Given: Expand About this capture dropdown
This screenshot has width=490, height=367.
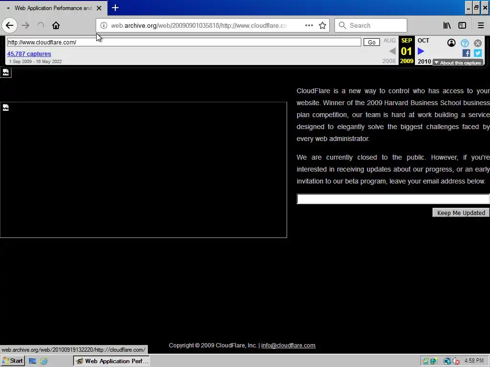Looking at the screenshot, I should click(x=458, y=63).
